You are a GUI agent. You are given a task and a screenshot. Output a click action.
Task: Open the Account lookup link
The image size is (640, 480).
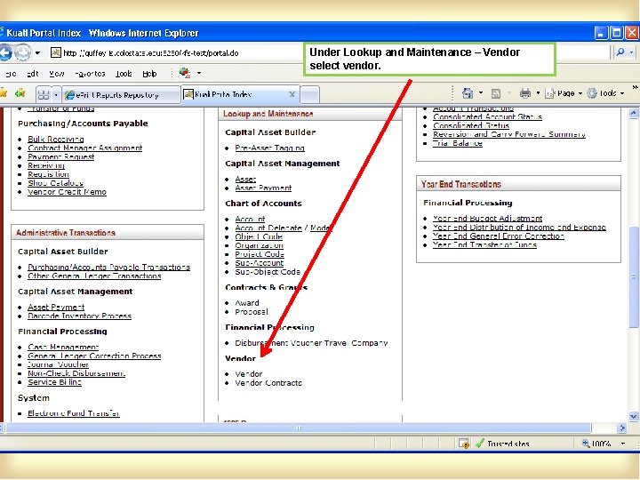coord(250,220)
